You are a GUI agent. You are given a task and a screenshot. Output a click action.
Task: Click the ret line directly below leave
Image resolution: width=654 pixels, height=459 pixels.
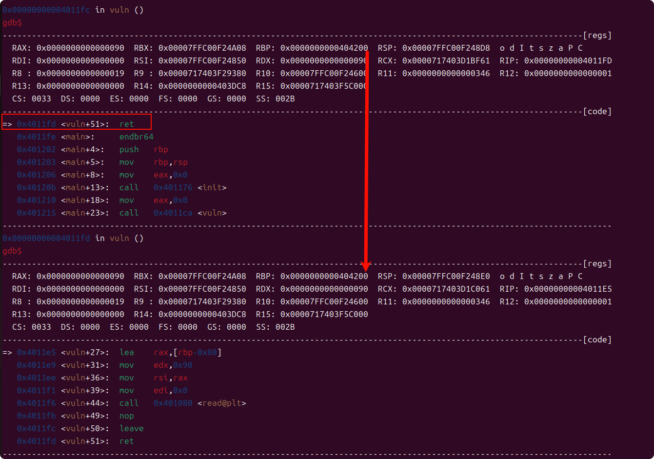[76, 441]
